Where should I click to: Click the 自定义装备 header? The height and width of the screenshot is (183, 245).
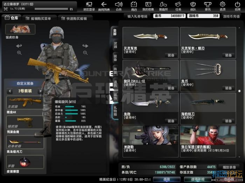[x=25, y=83]
